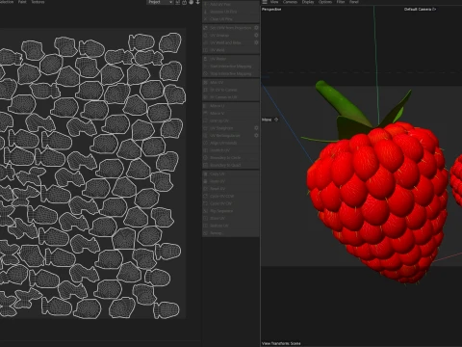
Task: Open UV Rectangularize options gear
Action: click(x=256, y=135)
